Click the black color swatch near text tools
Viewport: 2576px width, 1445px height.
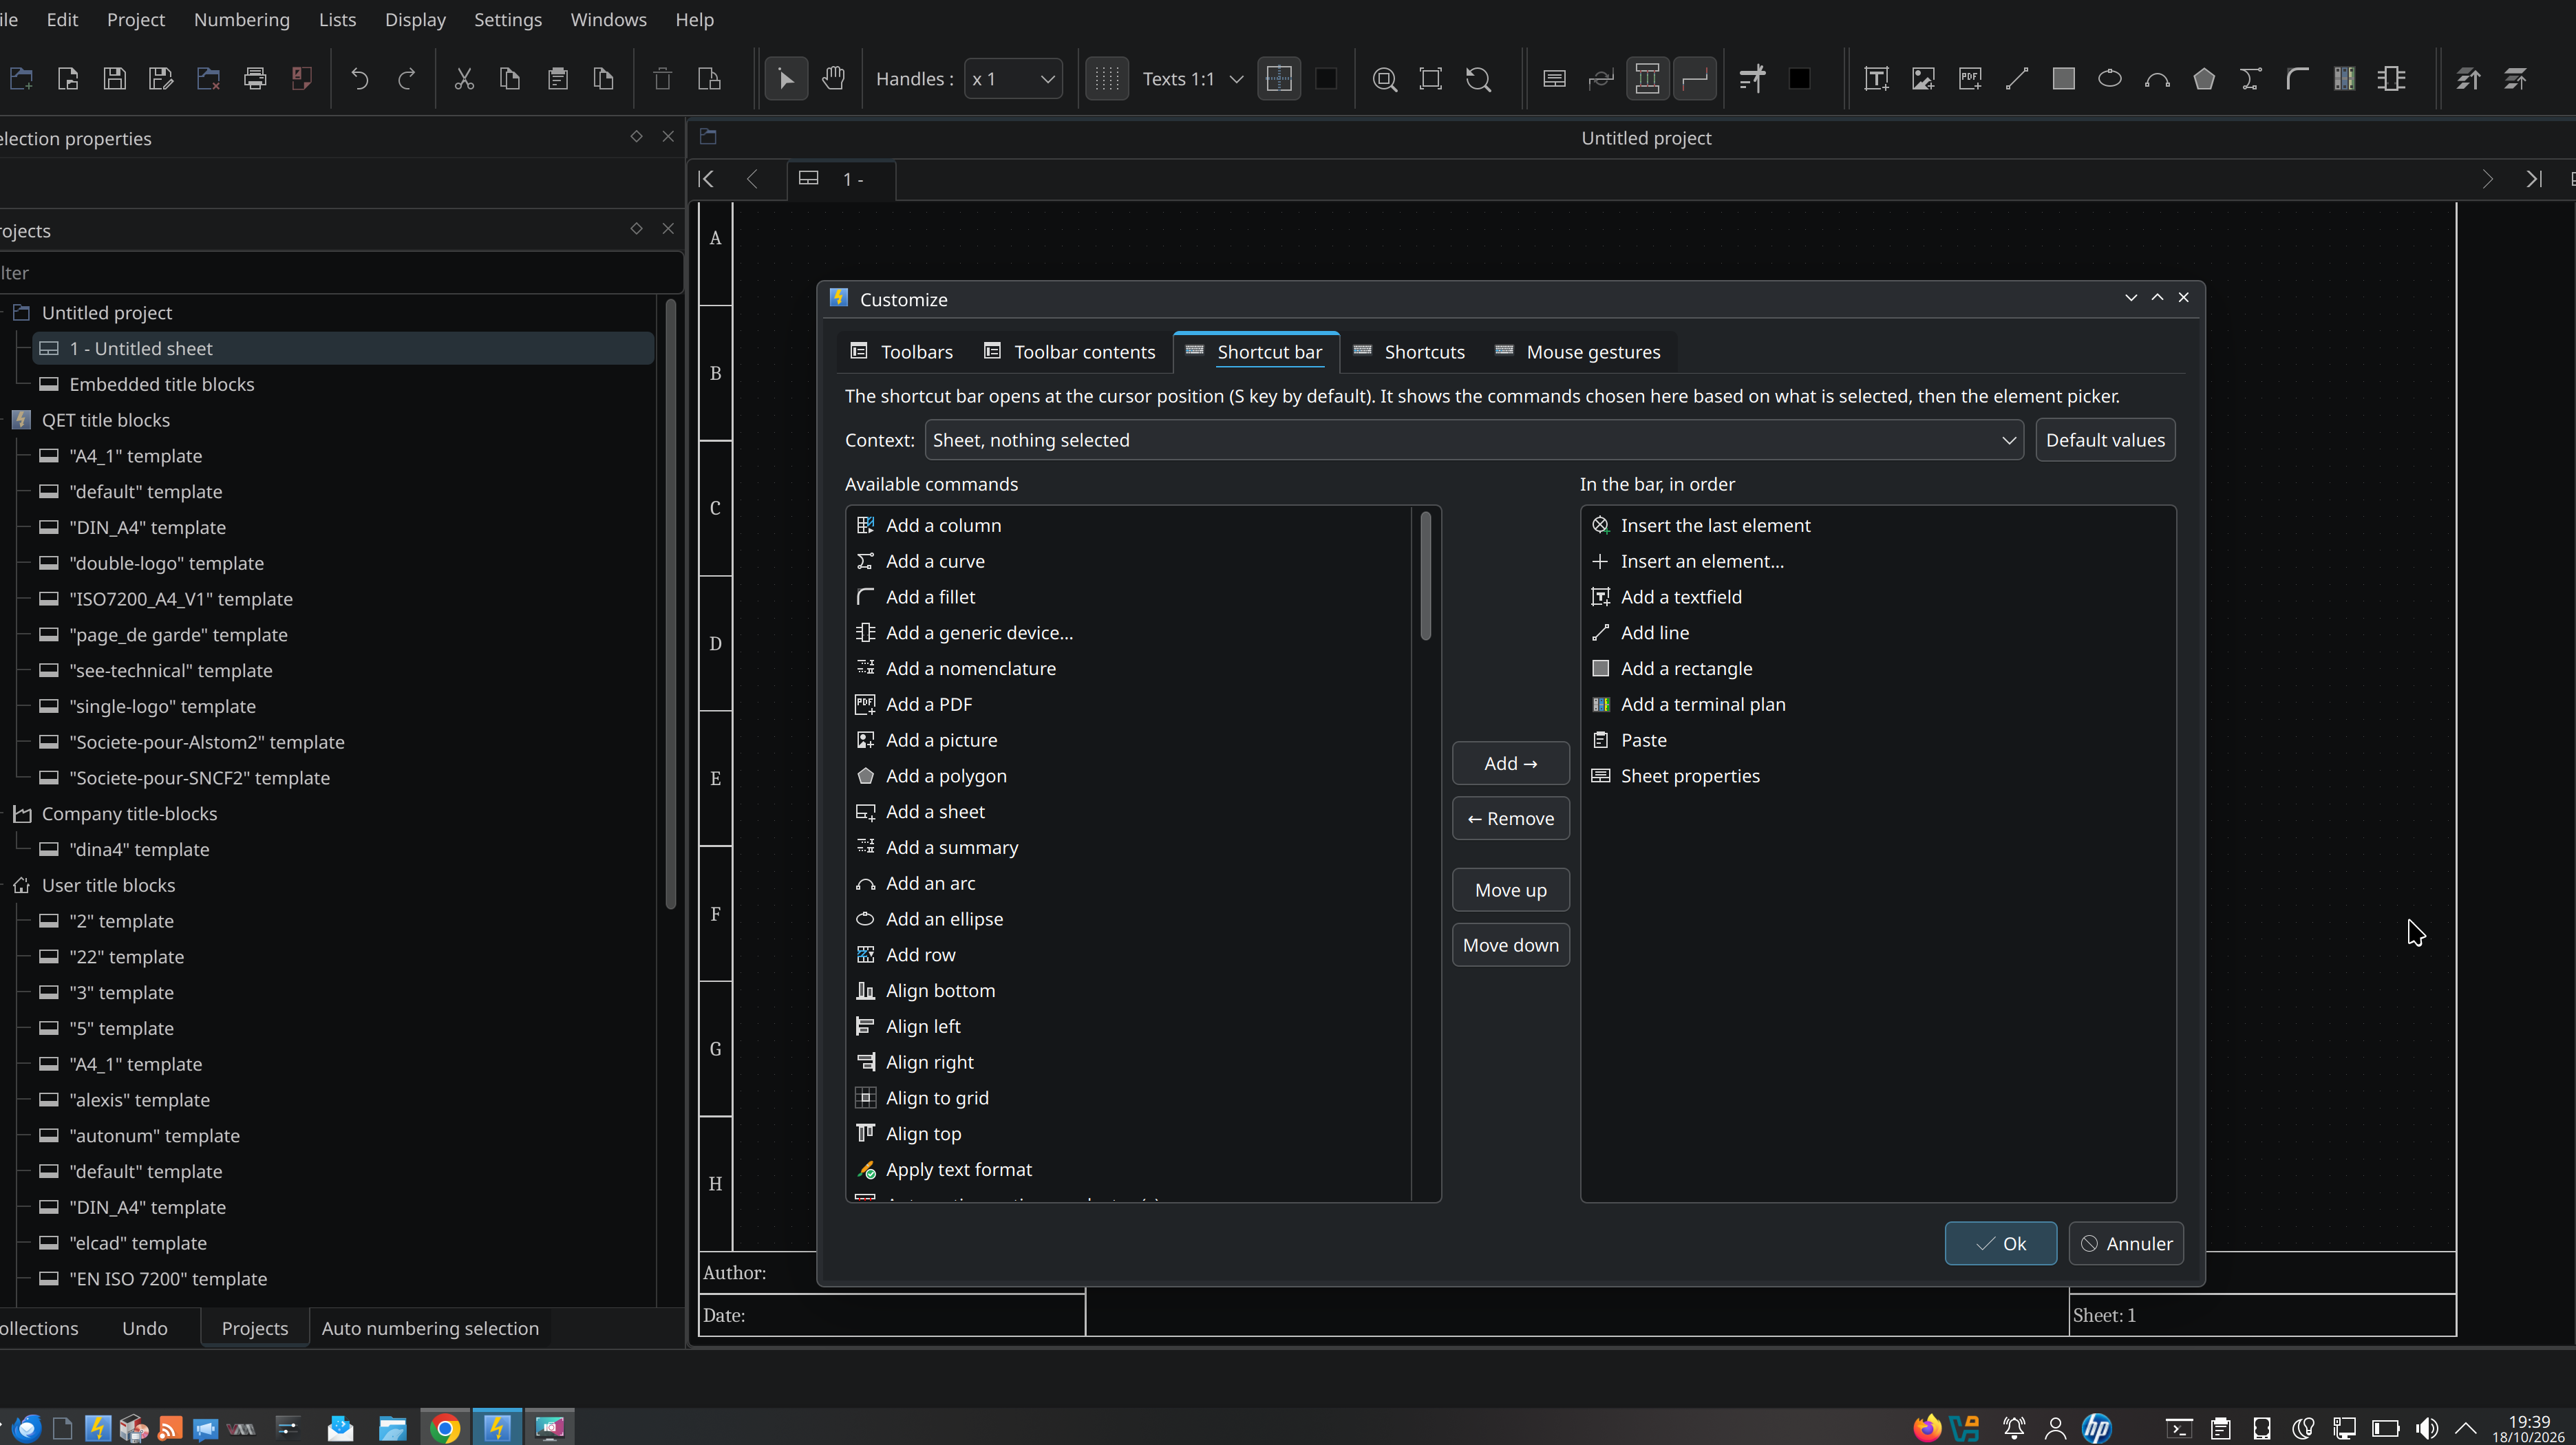tap(1799, 78)
